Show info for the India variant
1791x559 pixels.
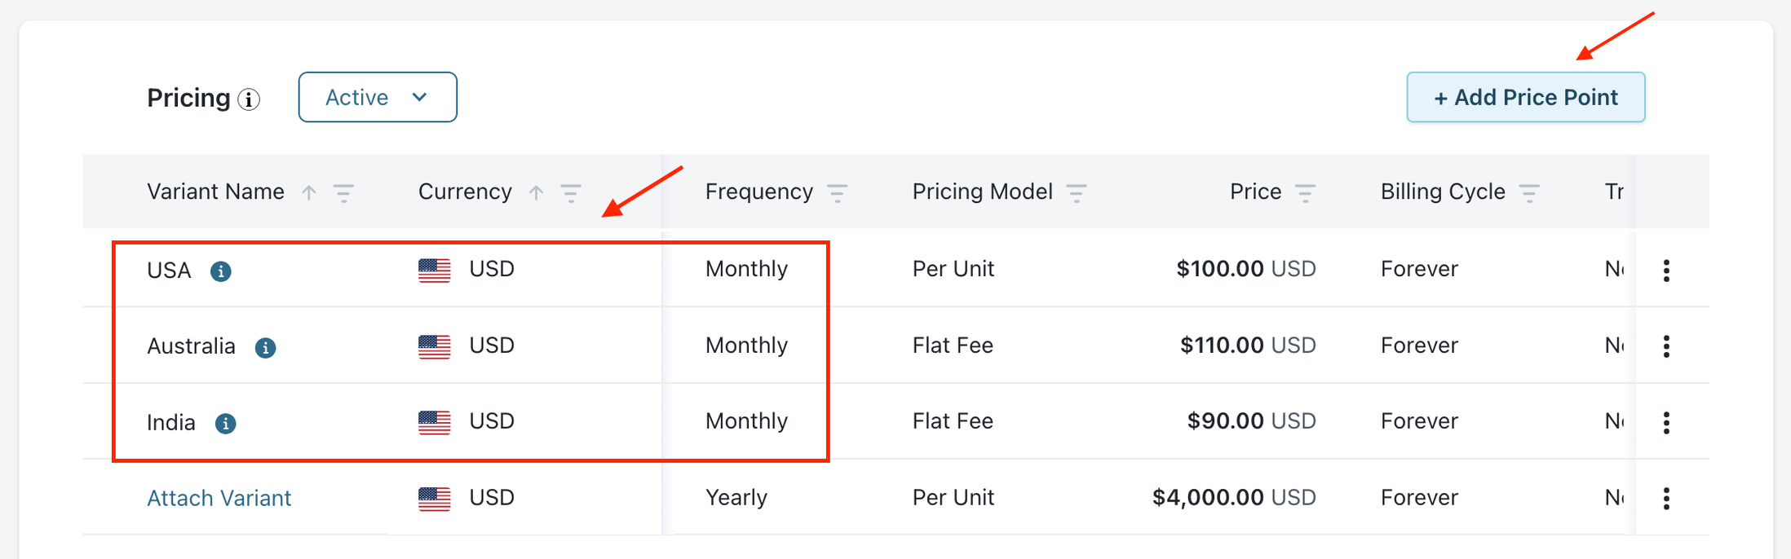click(x=225, y=424)
